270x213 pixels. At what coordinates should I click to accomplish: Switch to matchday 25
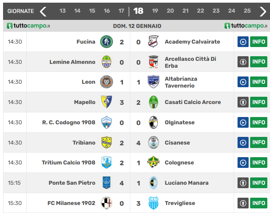[247, 11]
